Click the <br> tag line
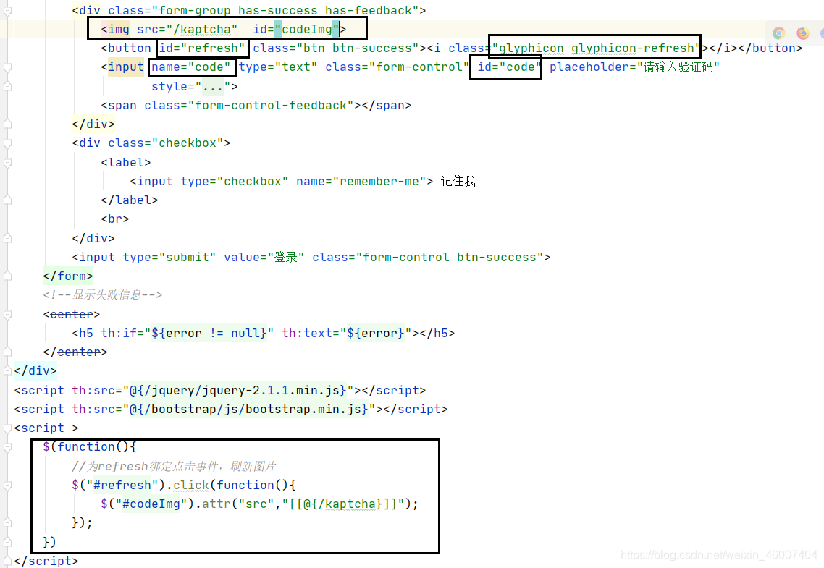 coord(115,219)
